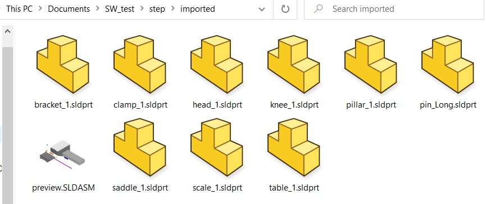Viewport: 486px width, 204px height.
Task: Expand the chevron after step breadcrumb
Action: click(172, 9)
